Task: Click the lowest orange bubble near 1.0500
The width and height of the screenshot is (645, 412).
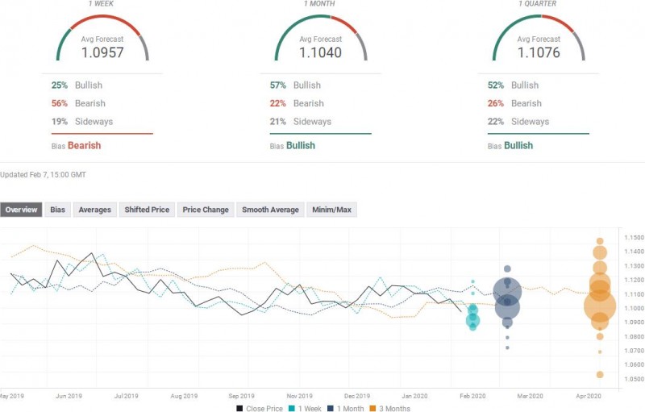Action: click(x=600, y=375)
